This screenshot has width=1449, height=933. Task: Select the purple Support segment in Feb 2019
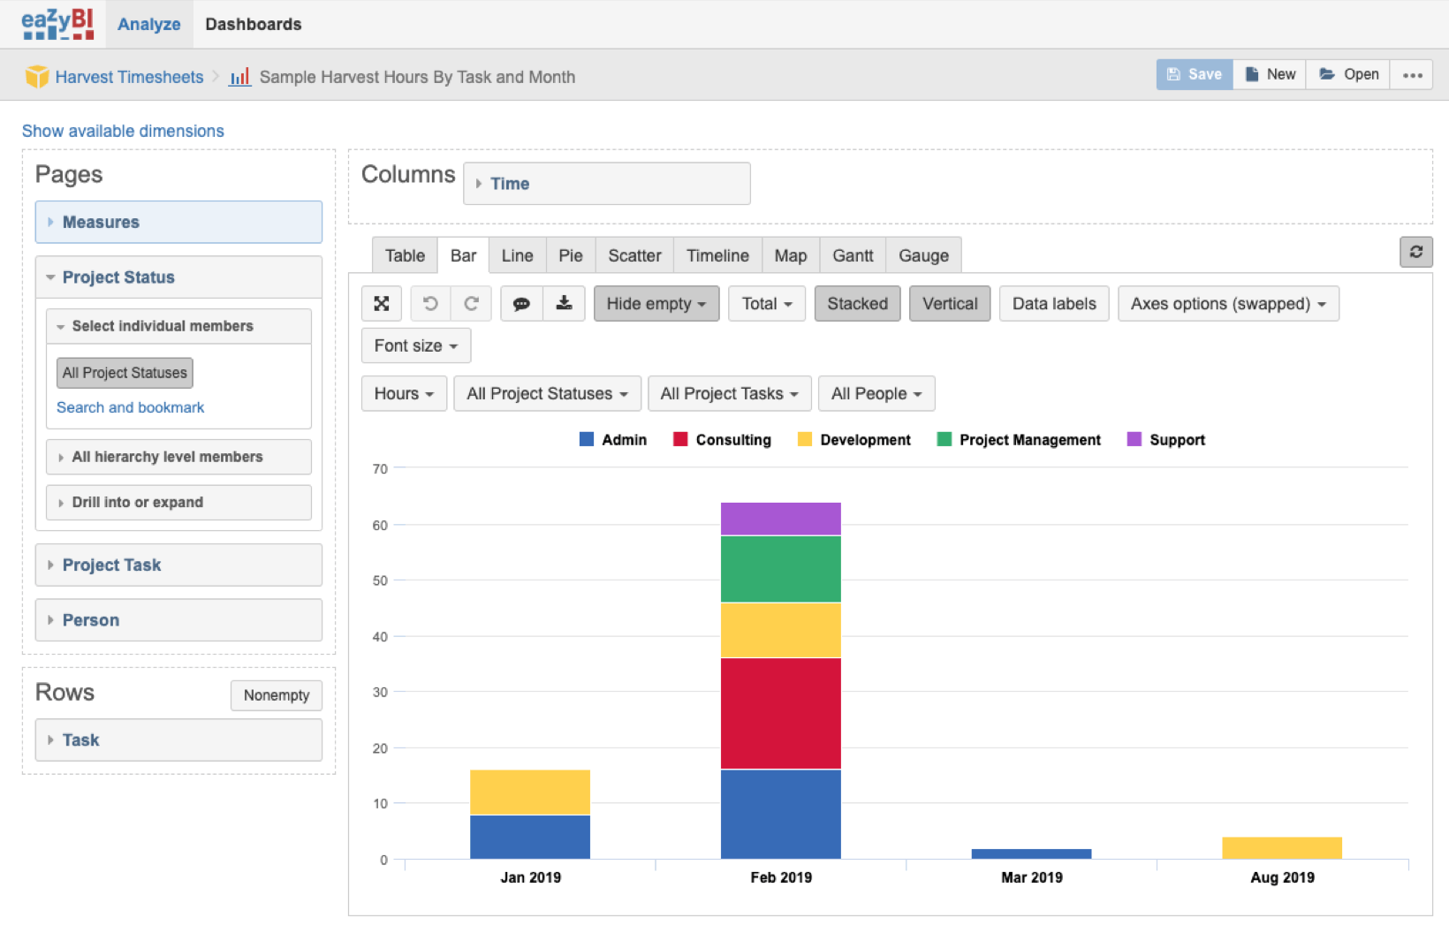[x=780, y=518]
